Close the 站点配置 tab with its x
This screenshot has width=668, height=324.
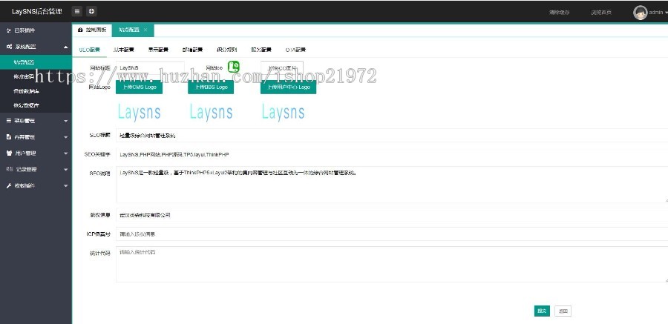[145, 30]
